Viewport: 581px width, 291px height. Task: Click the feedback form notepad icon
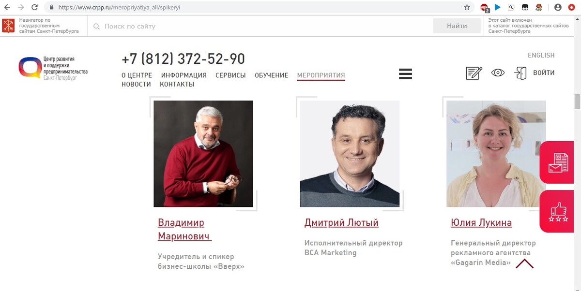click(x=474, y=73)
